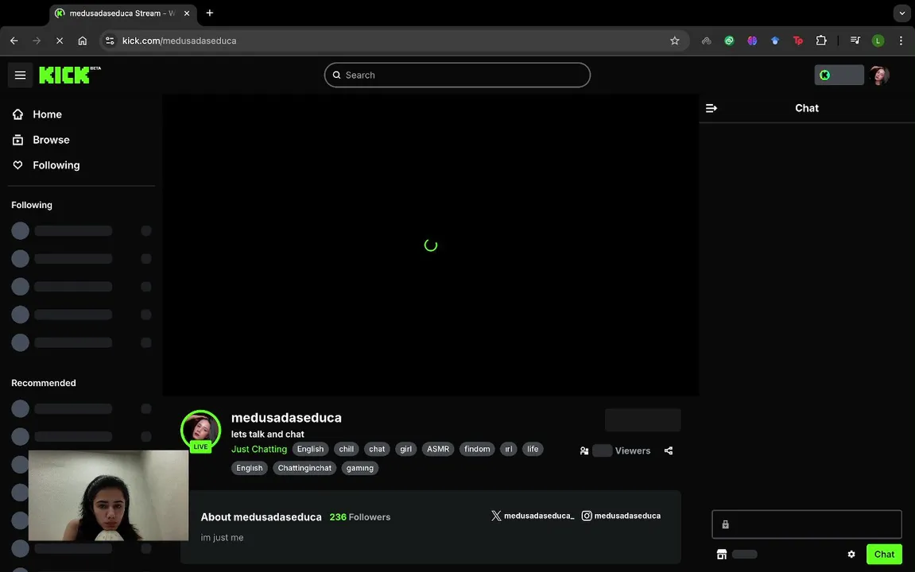Click the 236 Followers count
The image size is (915, 572).
click(x=359, y=517)
